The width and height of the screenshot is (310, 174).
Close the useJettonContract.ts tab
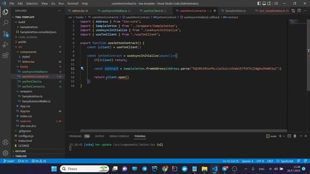coord(215,11)
